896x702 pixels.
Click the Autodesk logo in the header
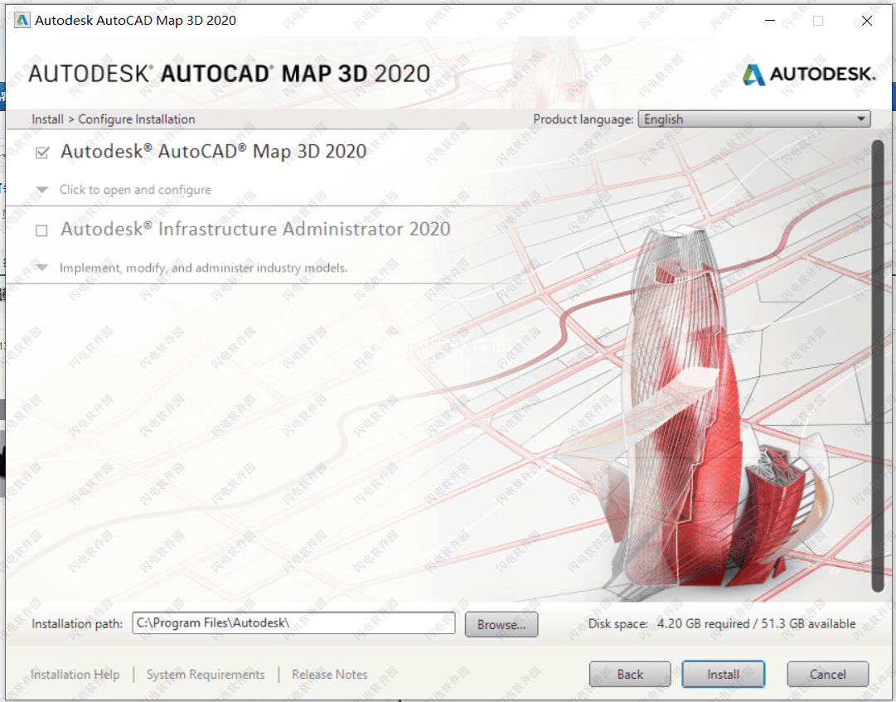809,75
